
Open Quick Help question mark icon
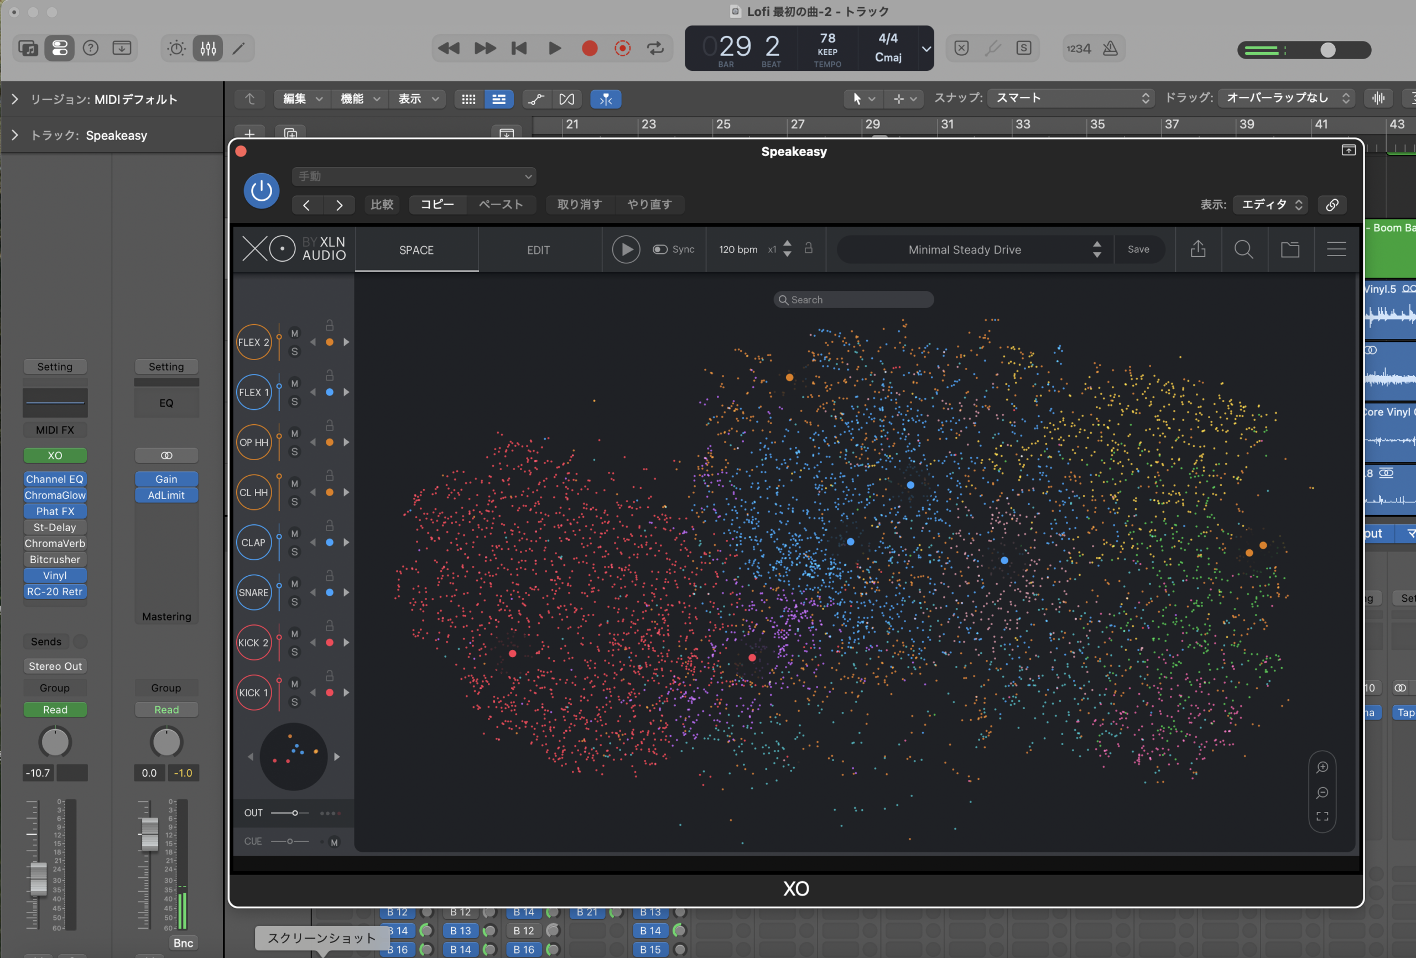91,48
